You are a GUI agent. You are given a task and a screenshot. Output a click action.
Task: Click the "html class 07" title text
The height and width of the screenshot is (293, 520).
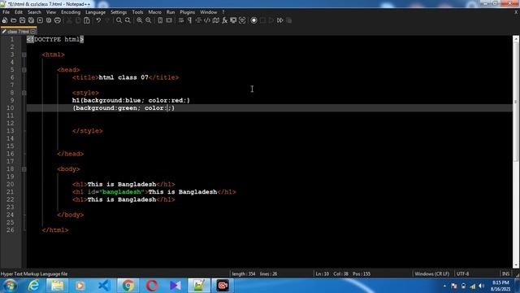[x=123, y=78]
